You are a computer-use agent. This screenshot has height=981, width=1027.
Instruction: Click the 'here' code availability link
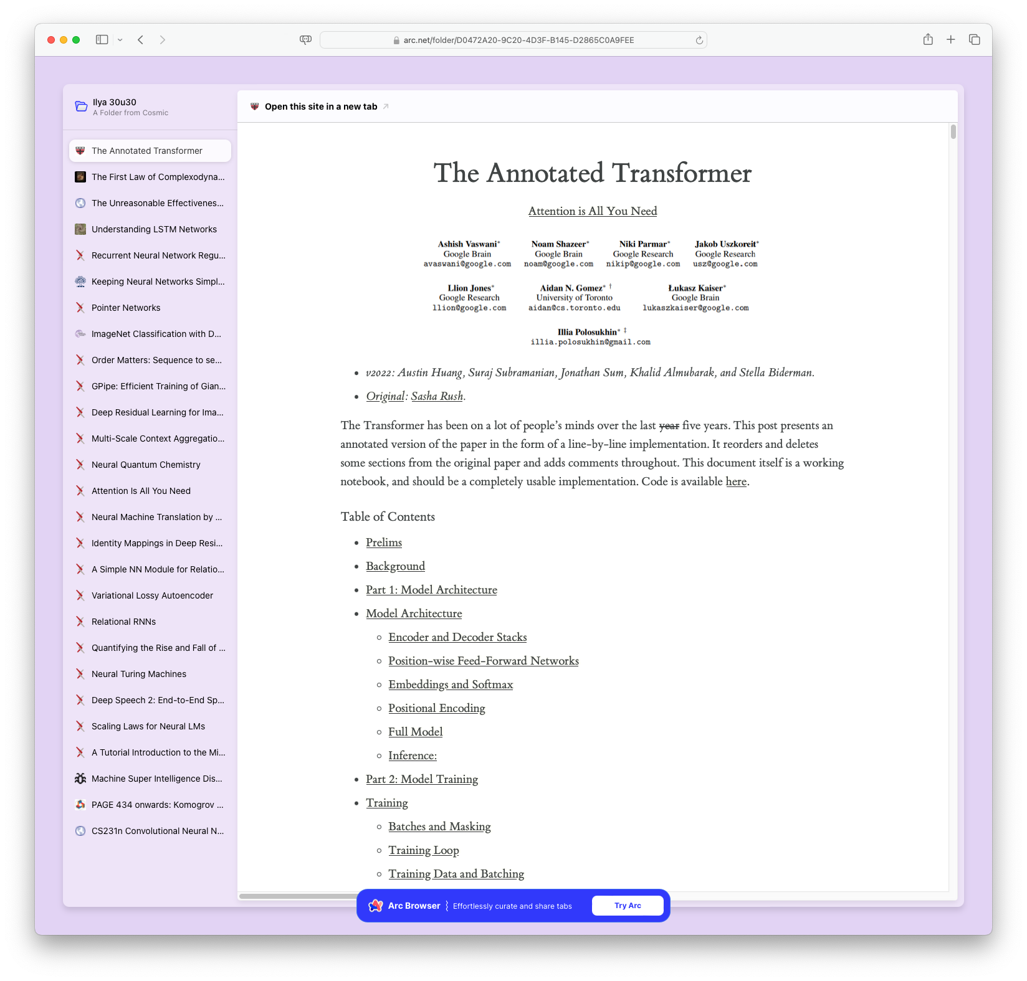736,481
